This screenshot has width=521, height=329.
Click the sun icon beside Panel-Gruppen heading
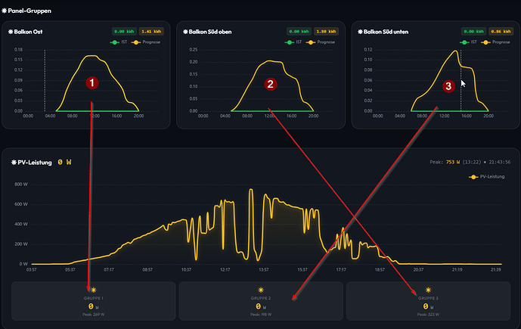(x=4, y=11)
